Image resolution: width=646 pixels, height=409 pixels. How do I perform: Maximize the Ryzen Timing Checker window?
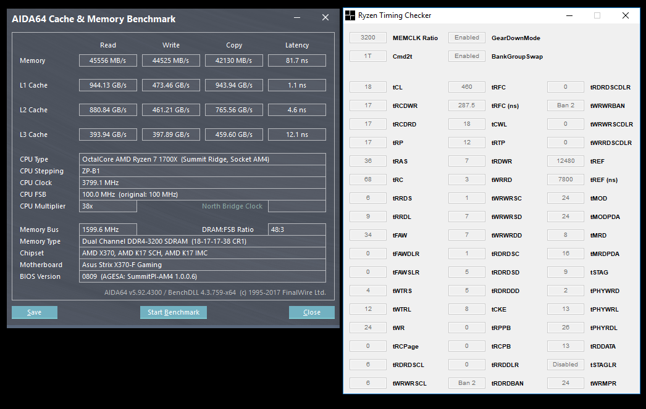(597, 15)
